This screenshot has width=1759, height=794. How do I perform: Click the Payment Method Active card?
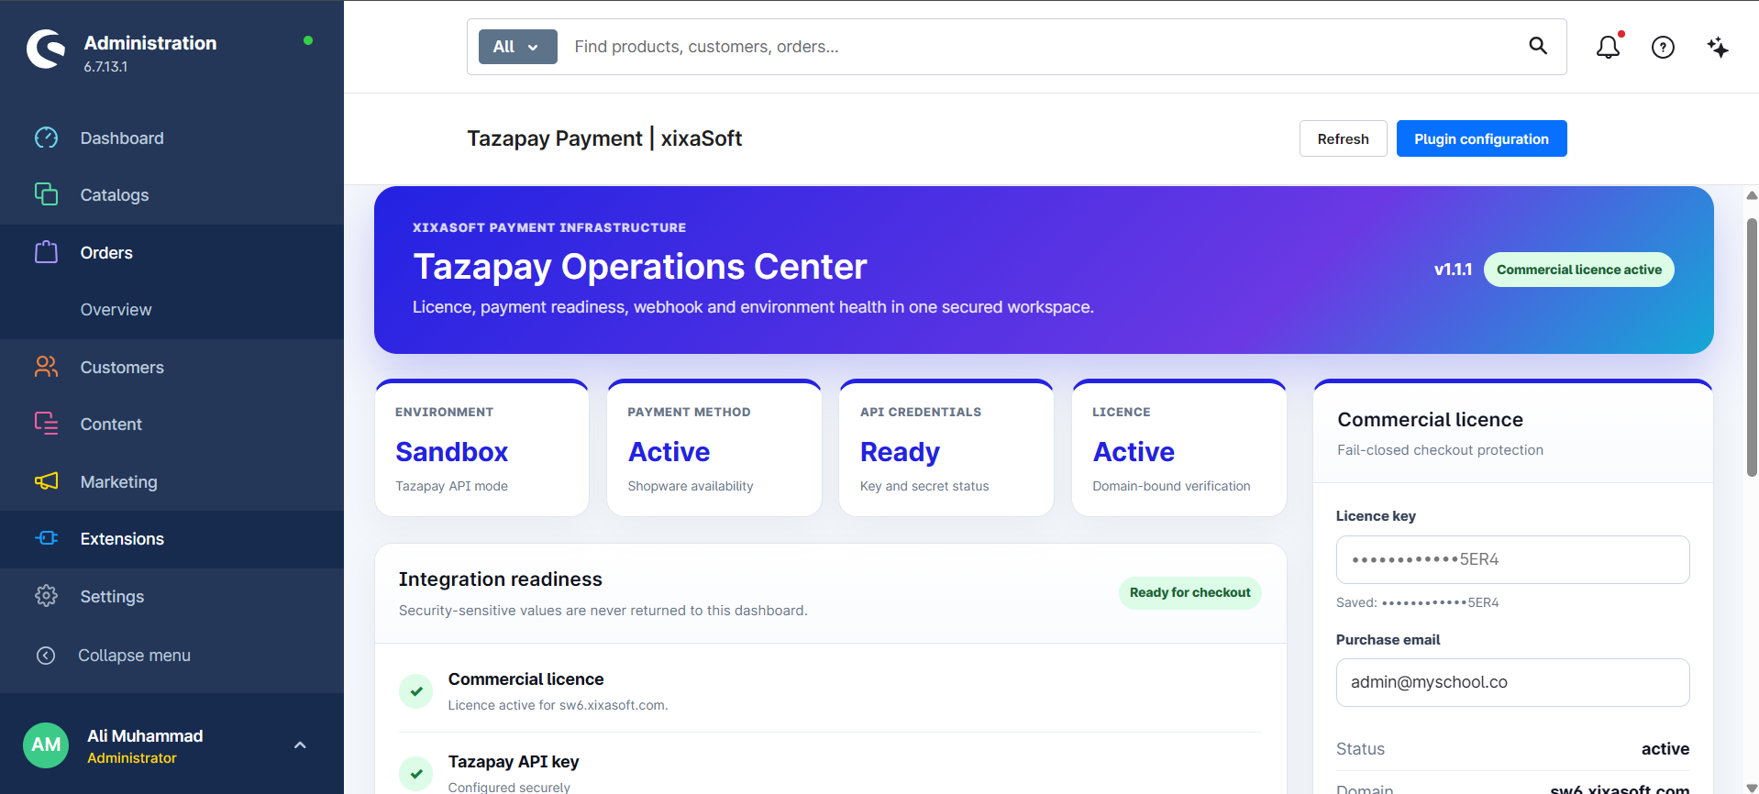click(714, 448)
